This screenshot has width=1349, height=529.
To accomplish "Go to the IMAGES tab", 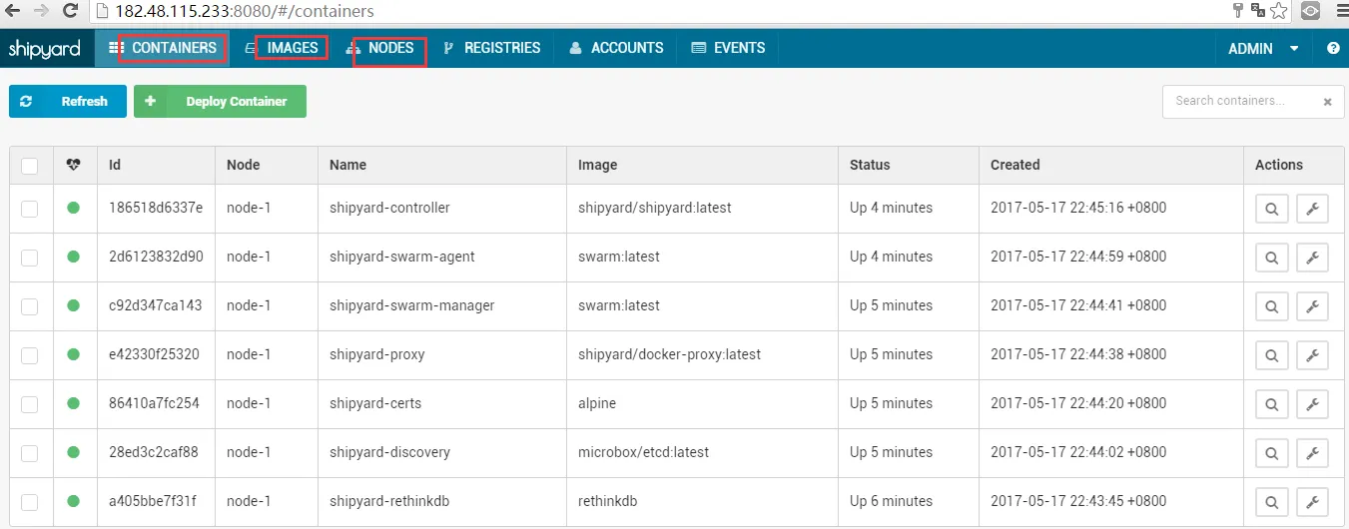I will coord(292,48).
